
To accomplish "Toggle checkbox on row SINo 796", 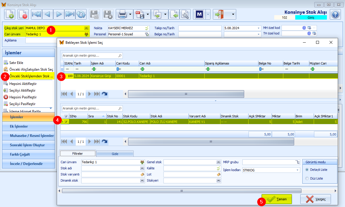I will click(x=66, y=122).
